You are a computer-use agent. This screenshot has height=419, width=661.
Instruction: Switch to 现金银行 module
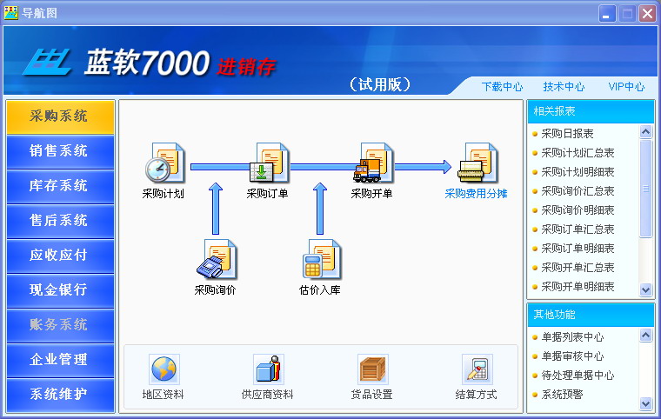pyautogui.click(x=60, y=290)
